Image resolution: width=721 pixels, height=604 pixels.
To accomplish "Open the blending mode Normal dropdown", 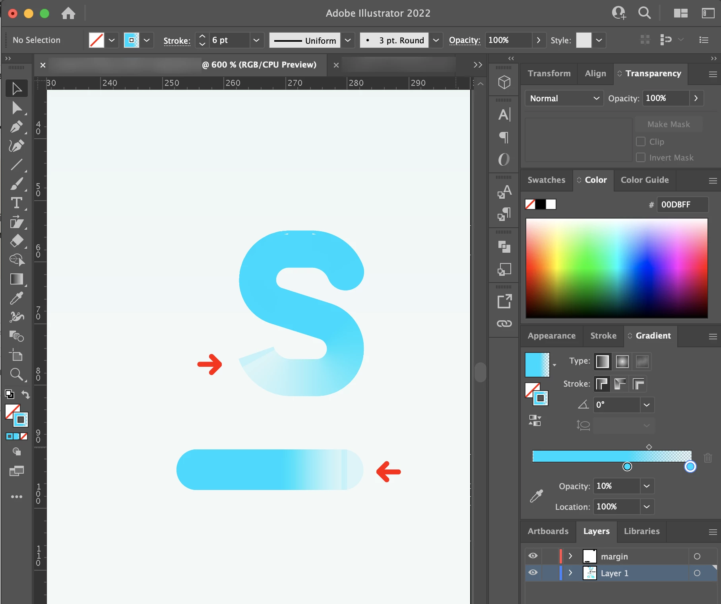I will (x=564, y=98).
